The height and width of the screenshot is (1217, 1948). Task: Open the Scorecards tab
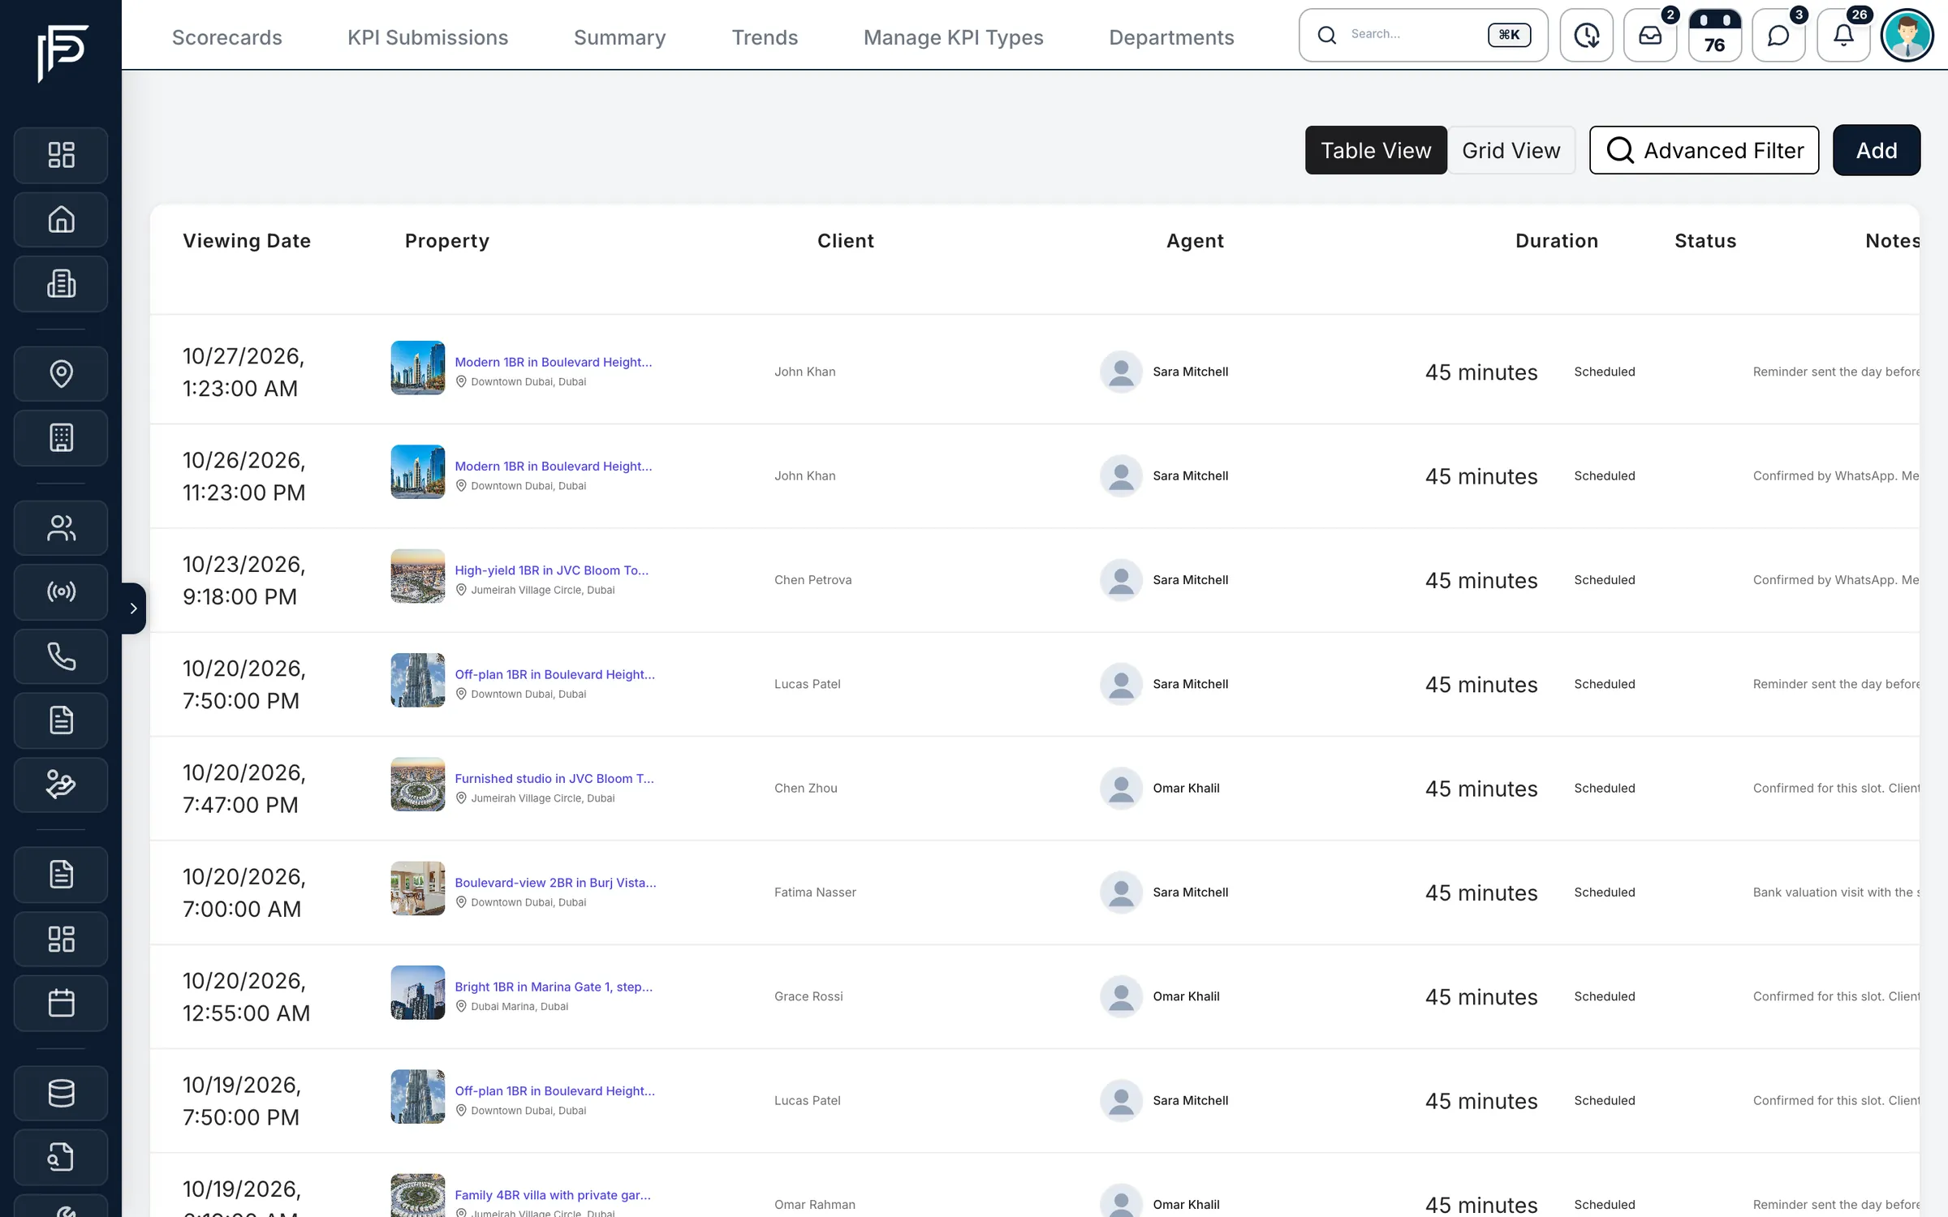pyautogui.click(x=227, y=37)
